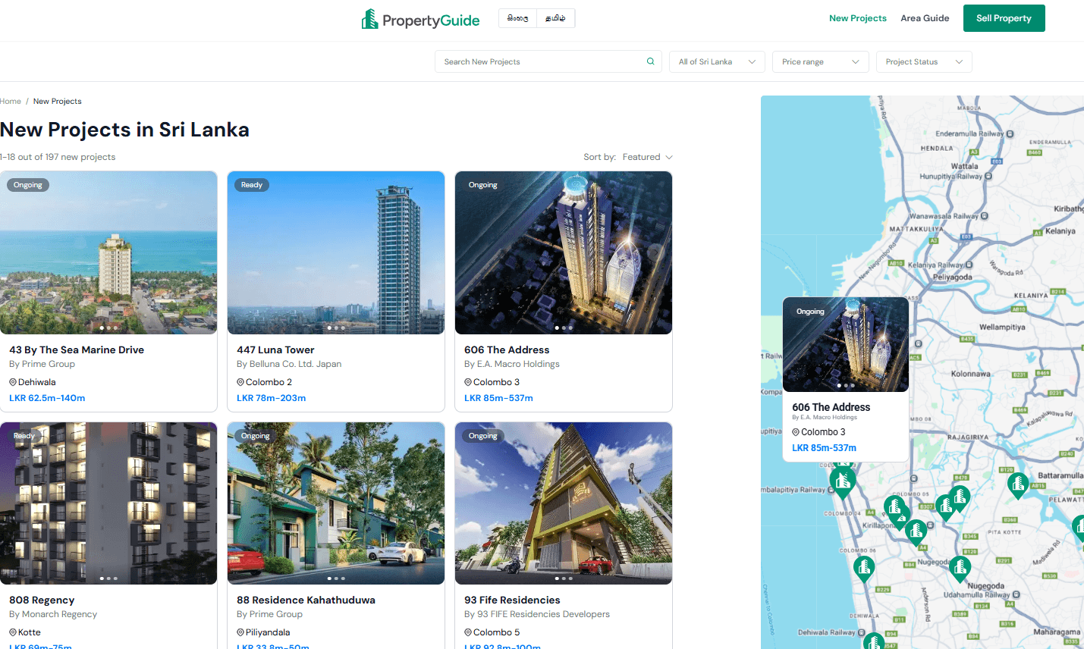Click the location pin icon beside Colombo 2
This screenshot has width=1084, height=649.
[240, 381]
